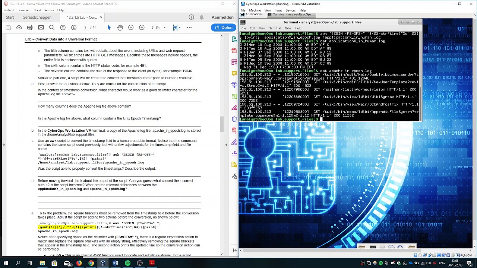Open Chrome from the taskbar
Viewport: 477px width, 268px height.
pos(91,263)
